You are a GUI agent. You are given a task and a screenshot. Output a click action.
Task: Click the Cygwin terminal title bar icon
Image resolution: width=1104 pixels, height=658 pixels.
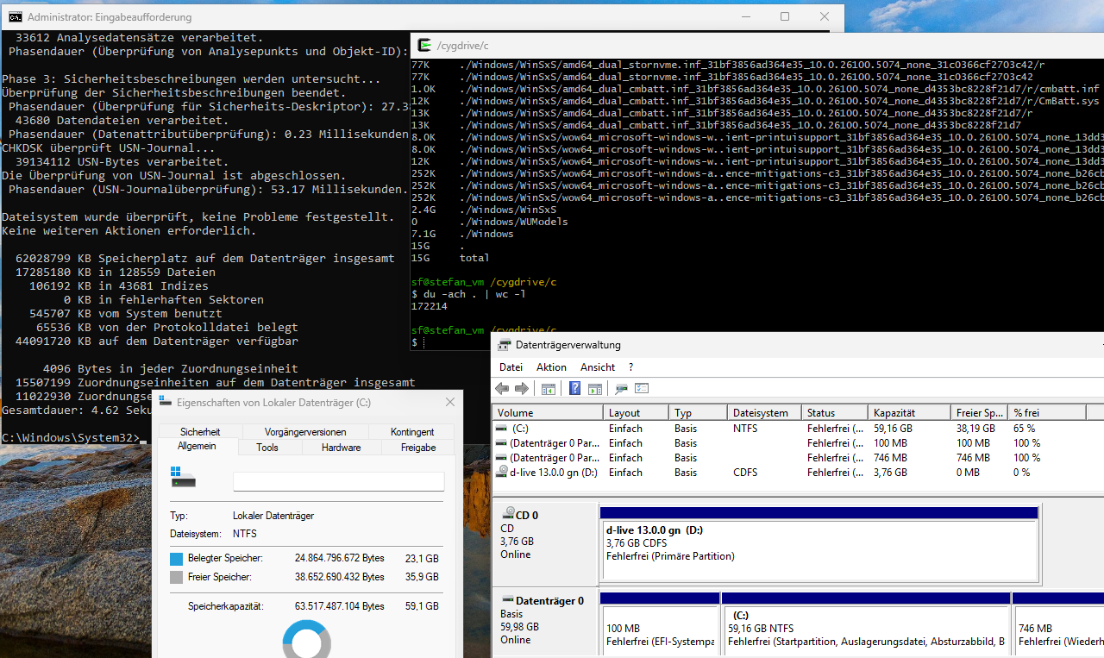(425, 45)
